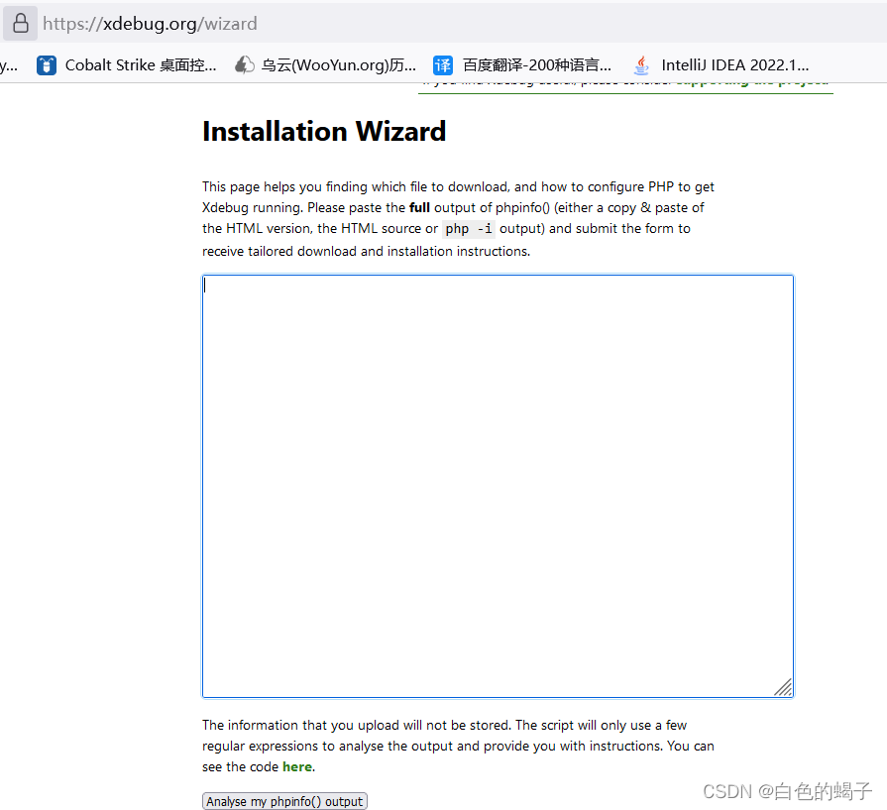Open the Cobalt Strike bookmark
Screen dimensions: 887x810
[x=127, y=65]
